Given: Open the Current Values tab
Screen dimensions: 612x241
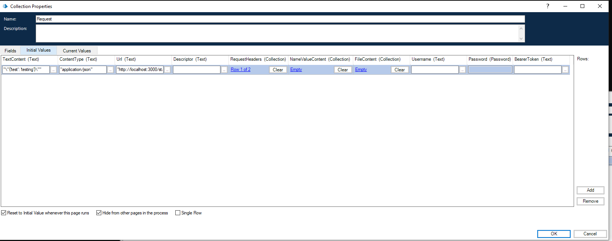Looking at the screenshot, I should [x=77, y=50].
